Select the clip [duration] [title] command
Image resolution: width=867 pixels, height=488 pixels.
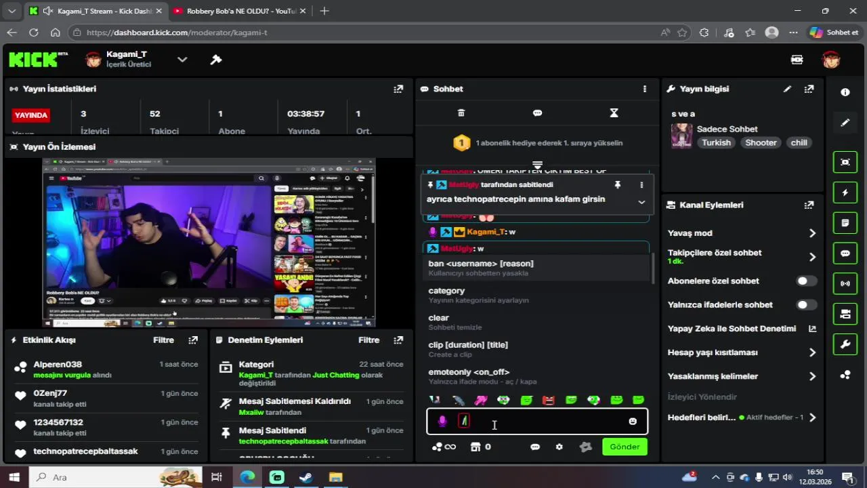pyautogui.click(x=538, y=349)
